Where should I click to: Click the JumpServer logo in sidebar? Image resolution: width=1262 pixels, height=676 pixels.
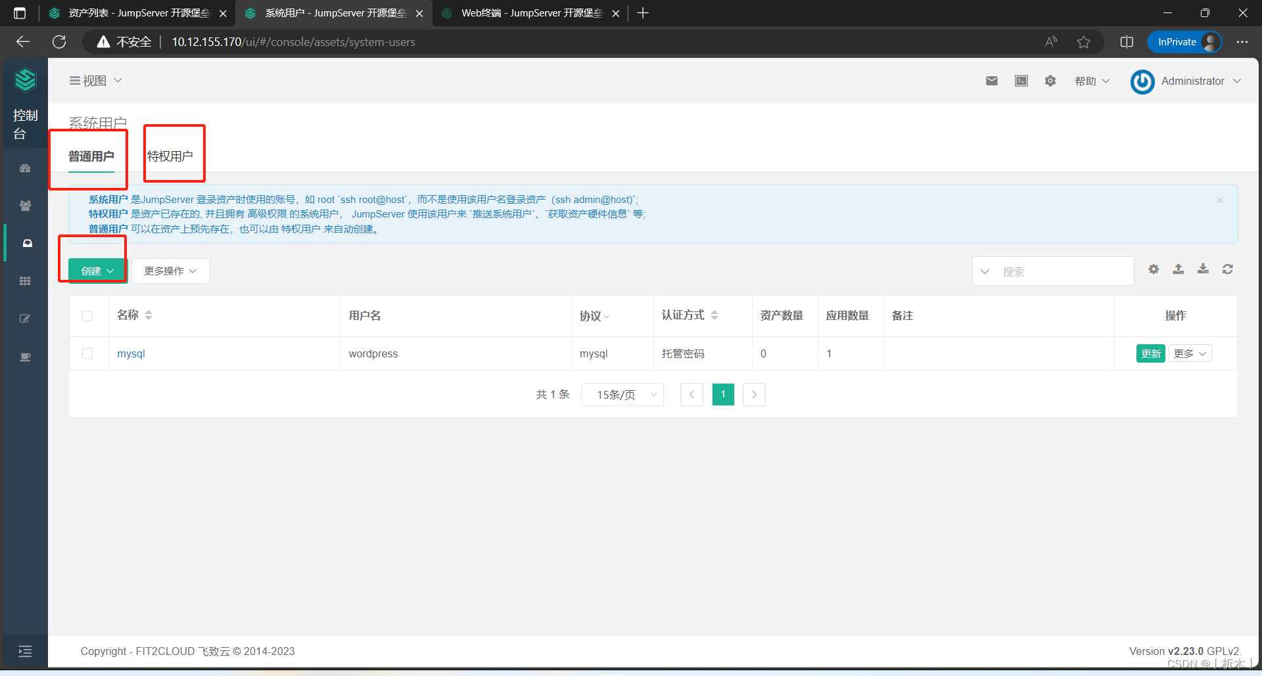25,80
